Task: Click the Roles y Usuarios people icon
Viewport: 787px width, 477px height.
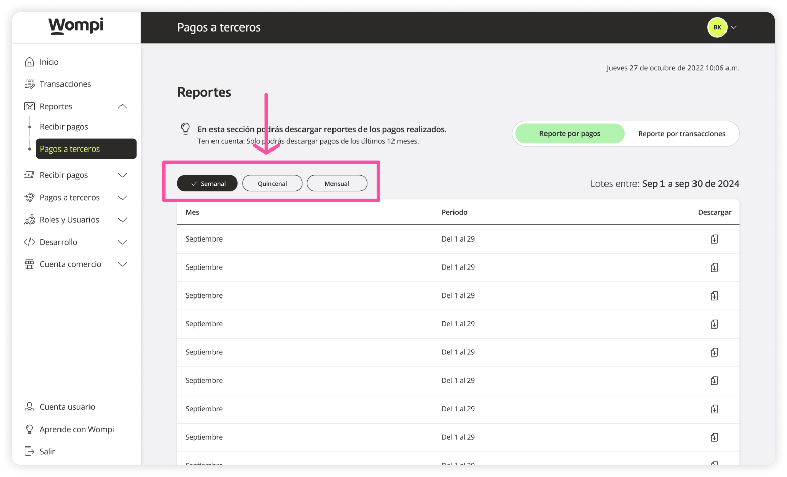Action: (30, 219)
